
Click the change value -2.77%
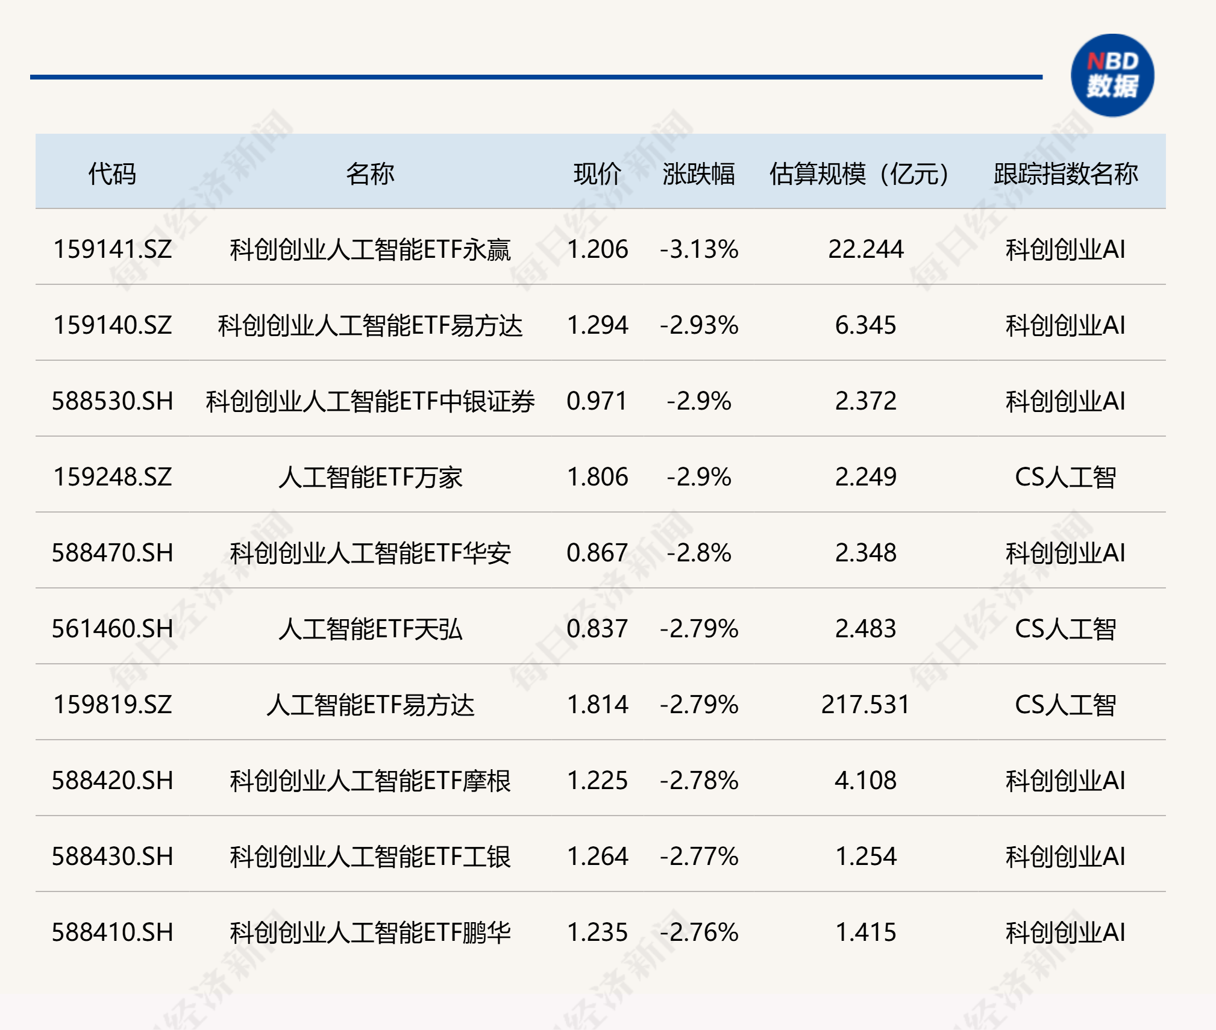point(699,857)
